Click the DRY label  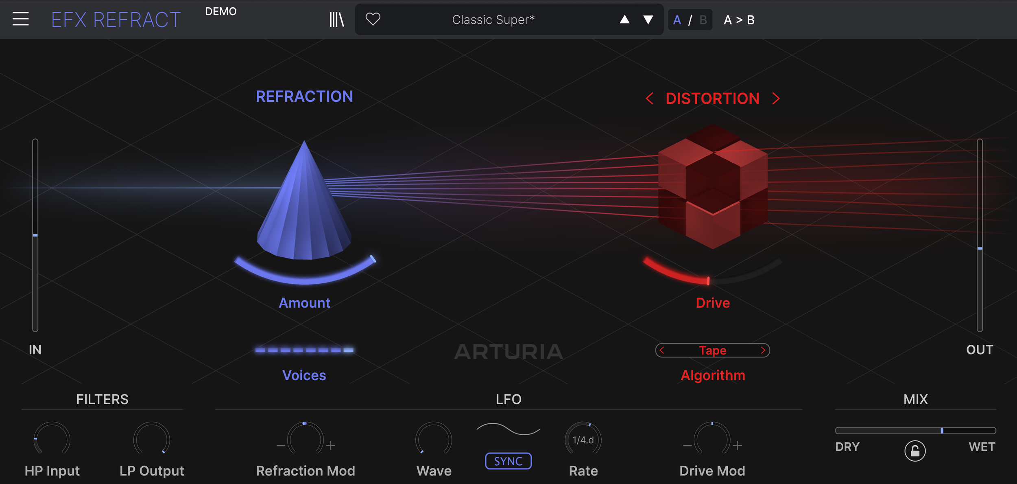click(x=847, y=447)
